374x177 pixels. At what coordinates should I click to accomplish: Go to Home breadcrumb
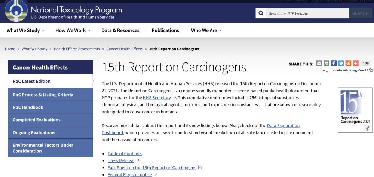tap(10, 49)
